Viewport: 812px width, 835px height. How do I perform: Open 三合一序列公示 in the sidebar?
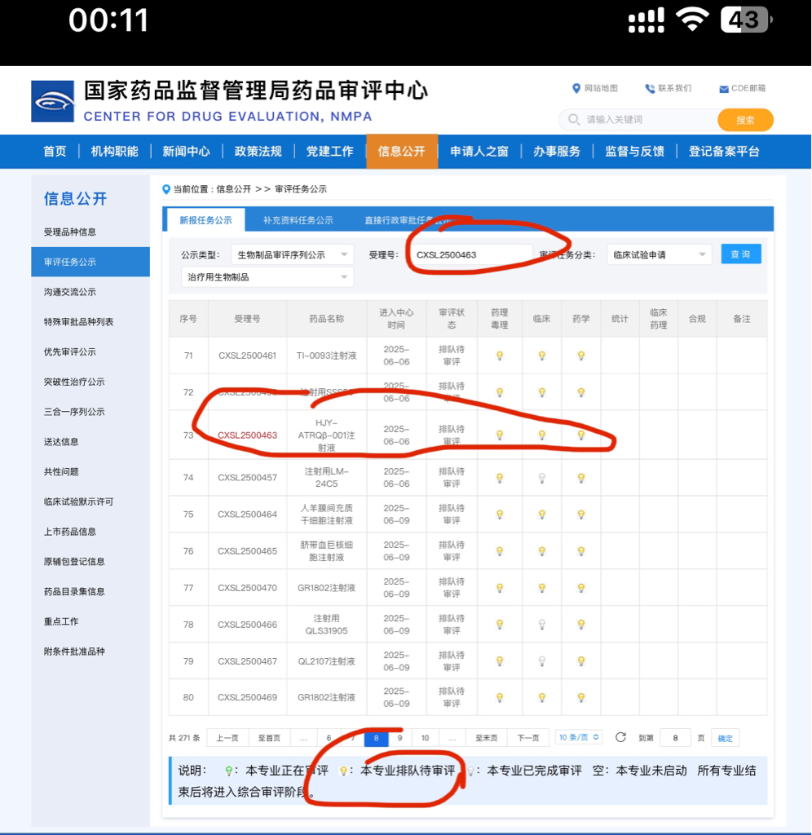pyautogui.click(x=74, y=412)
